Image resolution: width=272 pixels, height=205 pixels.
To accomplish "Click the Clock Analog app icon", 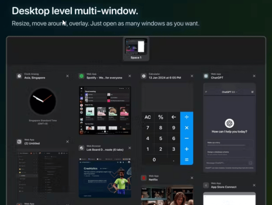I will tap(19, 76).
